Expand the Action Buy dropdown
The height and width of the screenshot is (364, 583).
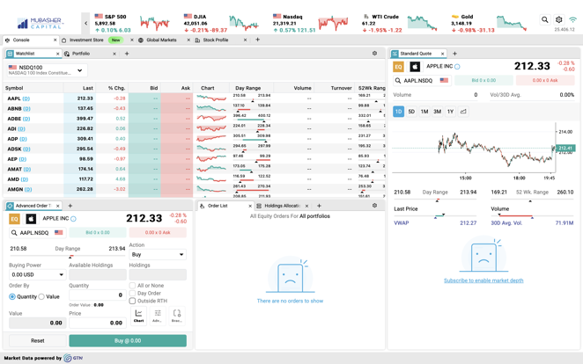[x=157, y=255]
